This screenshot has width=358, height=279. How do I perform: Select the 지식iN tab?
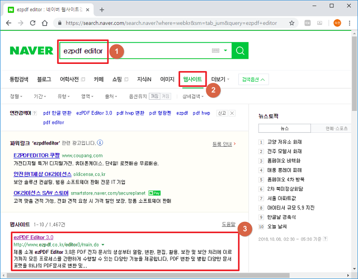144,80
